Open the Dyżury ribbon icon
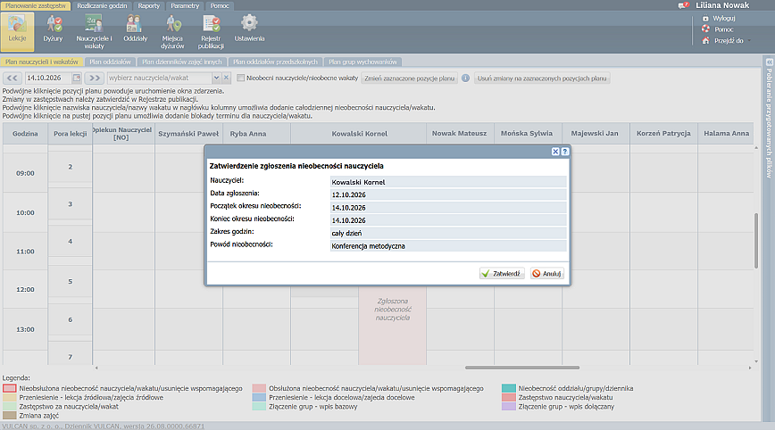 (53, 29)
